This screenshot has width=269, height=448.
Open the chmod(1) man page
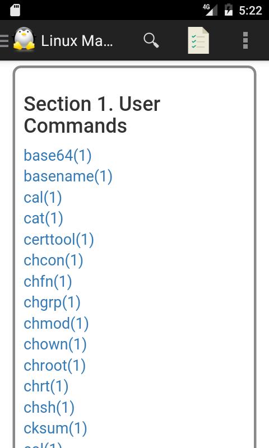[56, 324]
